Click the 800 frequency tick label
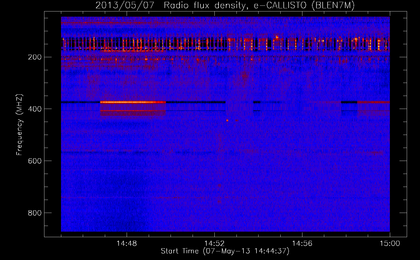420x260 pixels. pos(35,213)
